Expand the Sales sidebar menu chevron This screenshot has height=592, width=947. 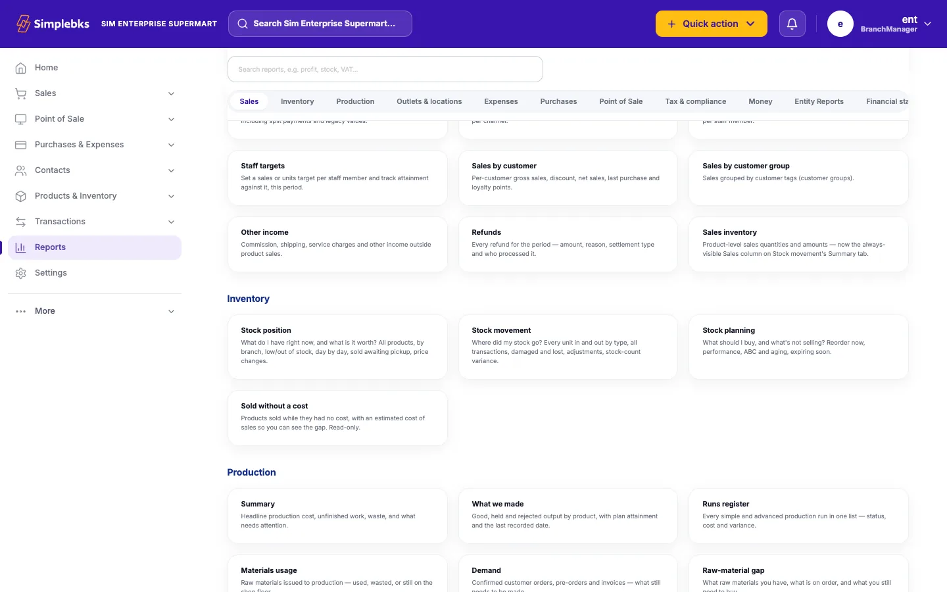[x=171, y=93]
